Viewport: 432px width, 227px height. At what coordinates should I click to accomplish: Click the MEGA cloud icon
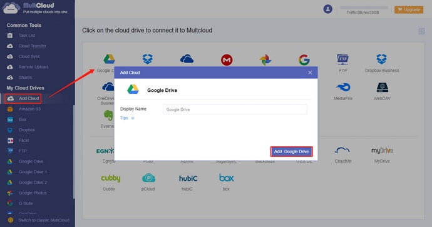pos(227,59)
